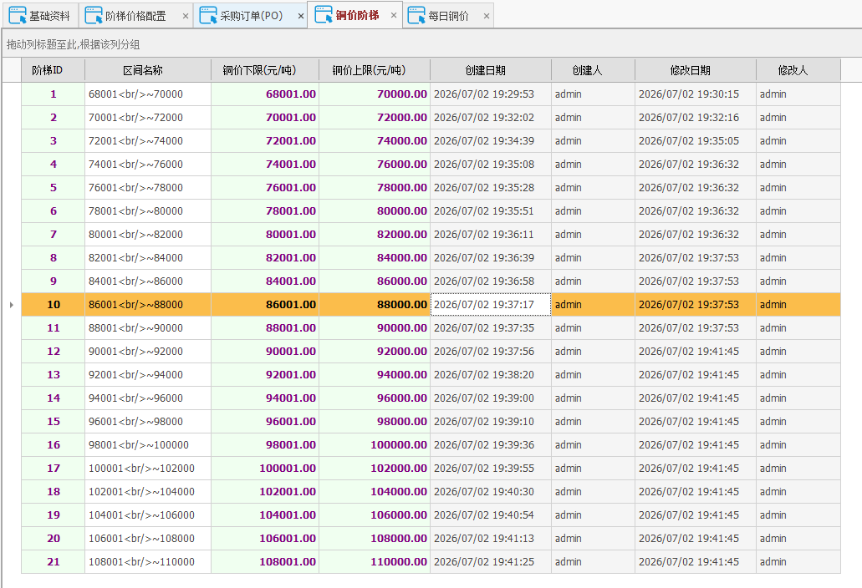Select the interval name 76001<br/>~78000
This screenshot has height=588, width=862.
pos(148,188)
